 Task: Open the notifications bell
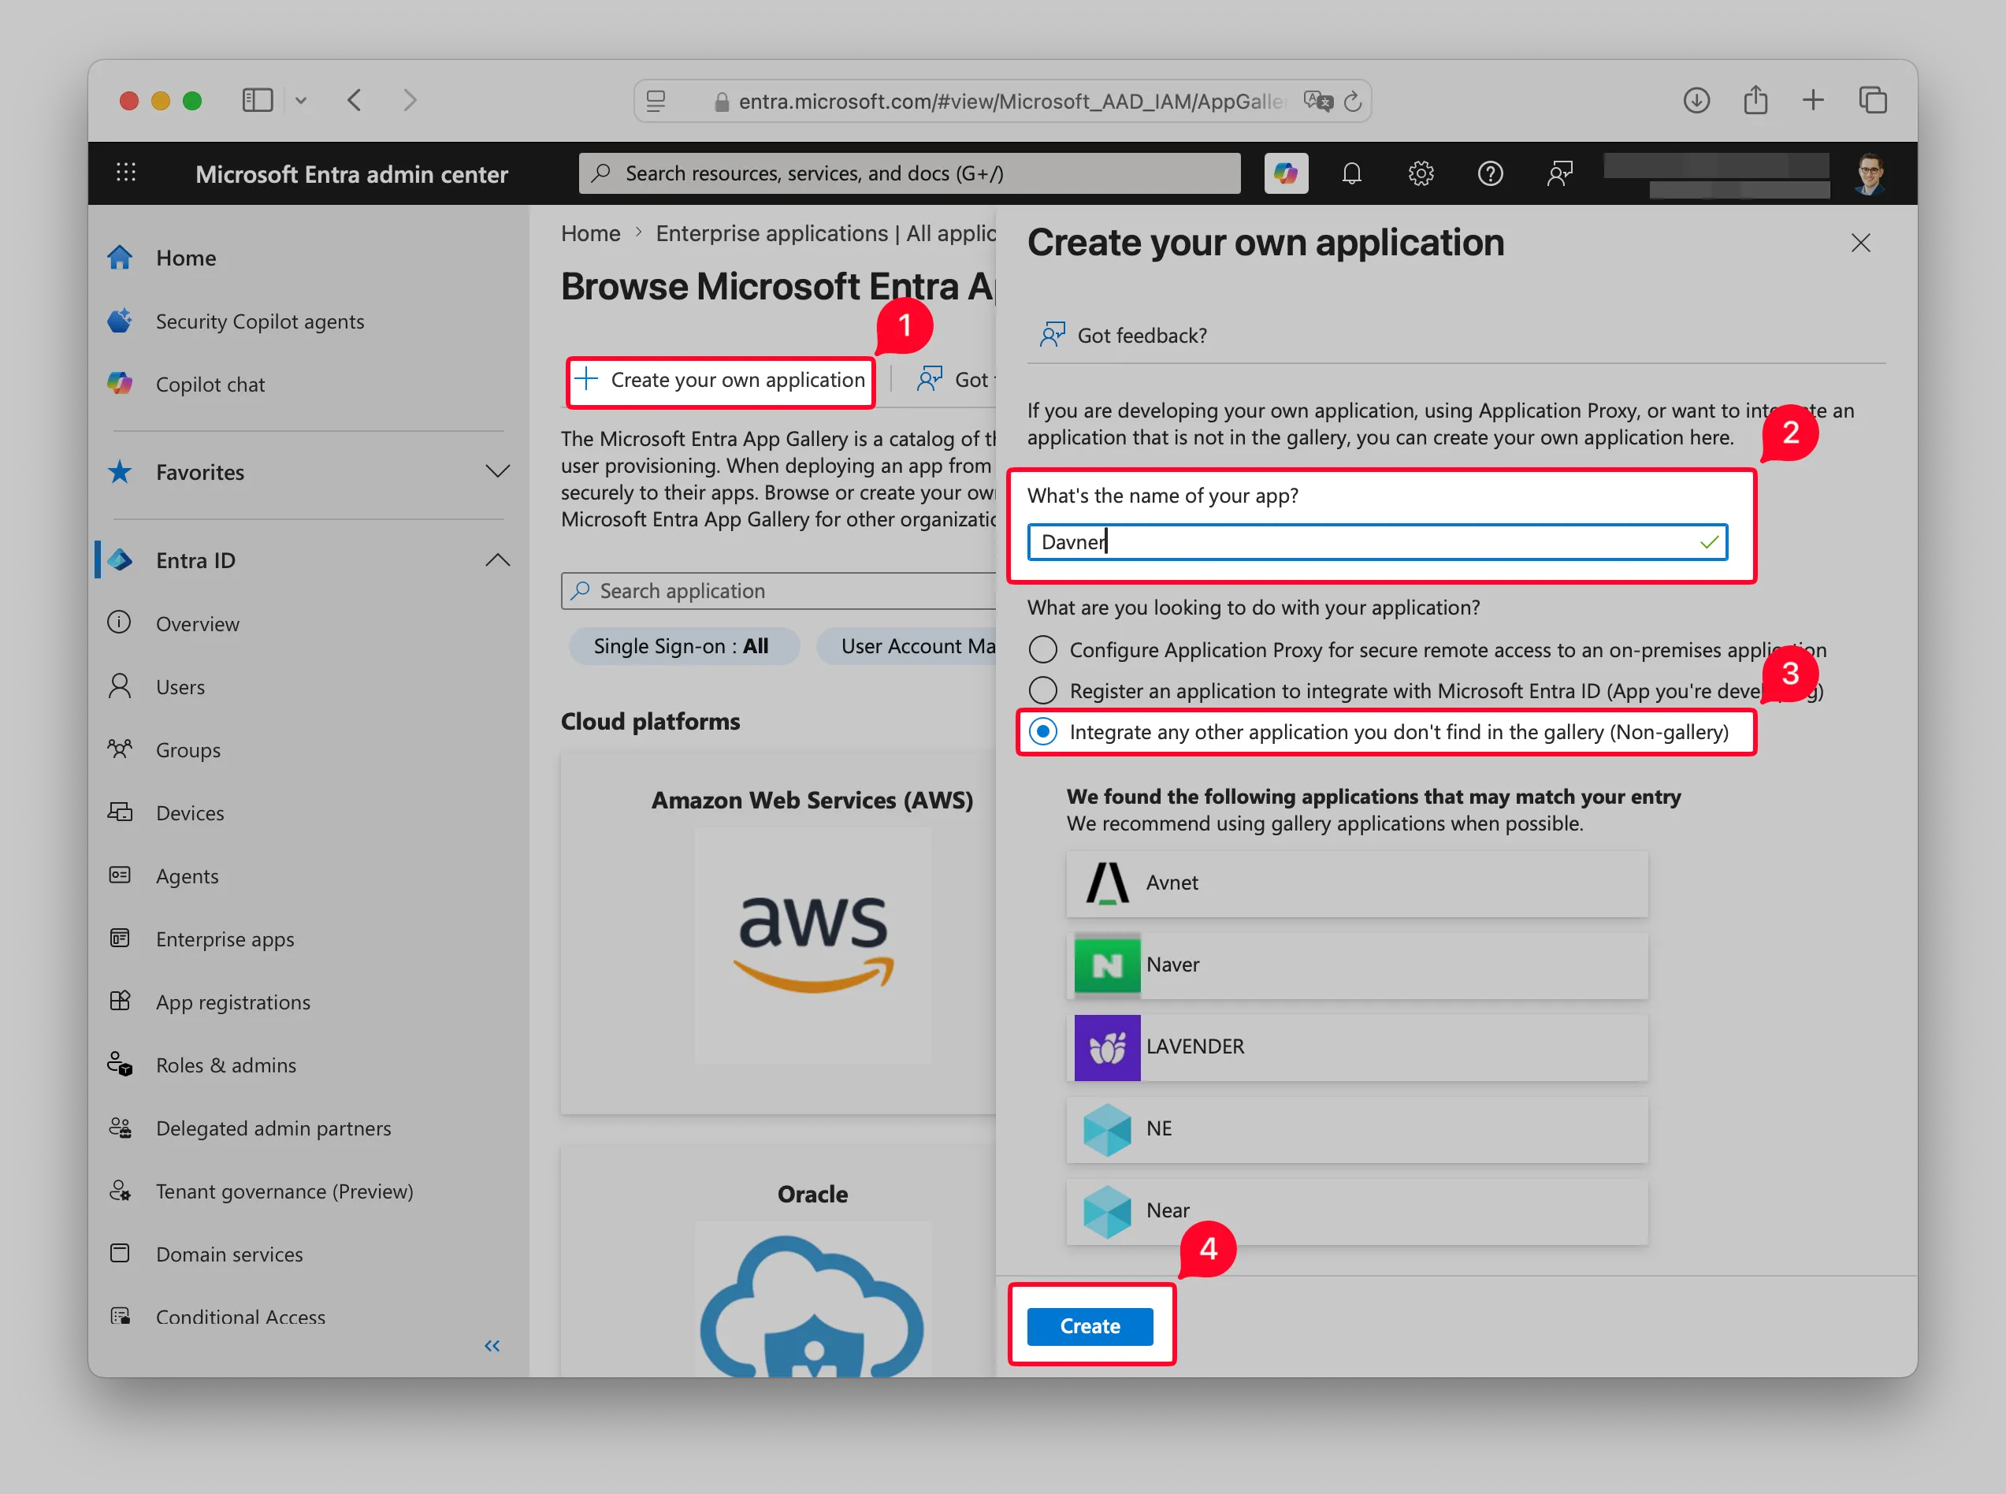[x=1351, y=173]
